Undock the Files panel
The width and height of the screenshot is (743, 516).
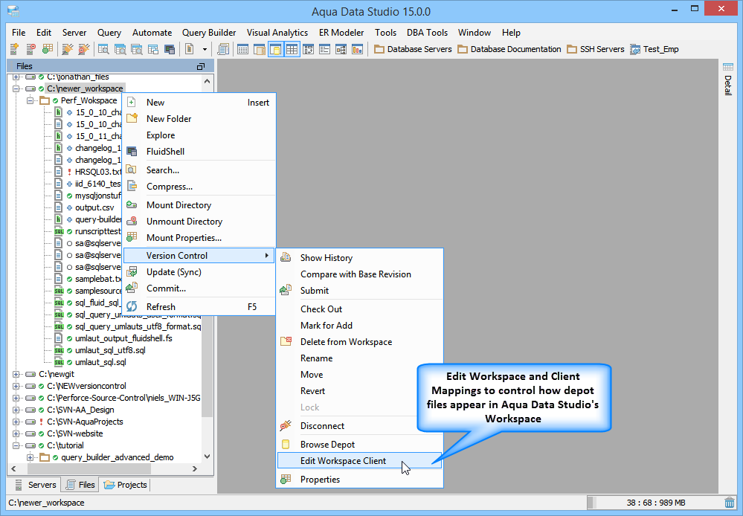pyautogui.click(x=201, y=66)
